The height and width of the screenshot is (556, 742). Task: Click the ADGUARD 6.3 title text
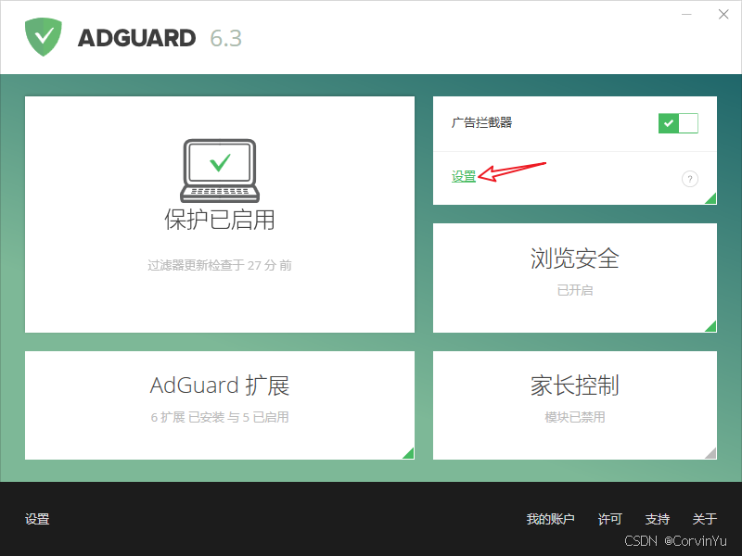(160, 38)
